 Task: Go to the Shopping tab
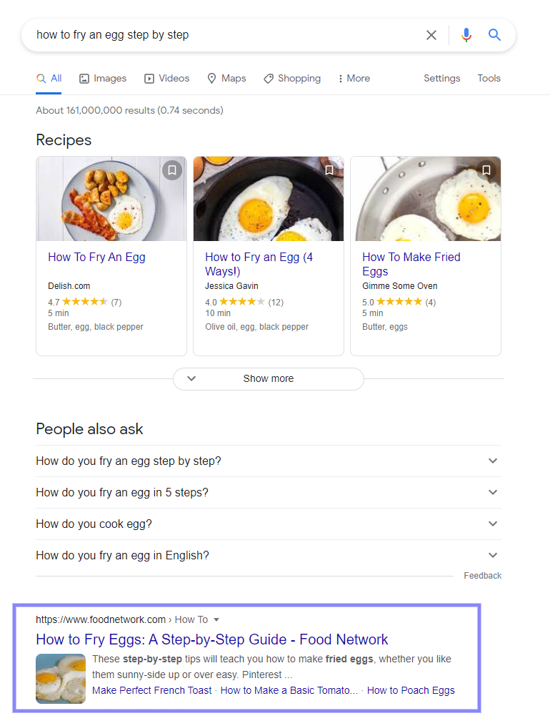click(x=291, y=79)
